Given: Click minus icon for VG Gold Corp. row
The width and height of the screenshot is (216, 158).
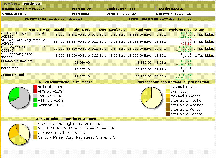Looking at the screenshot, I should coord(211,42).
